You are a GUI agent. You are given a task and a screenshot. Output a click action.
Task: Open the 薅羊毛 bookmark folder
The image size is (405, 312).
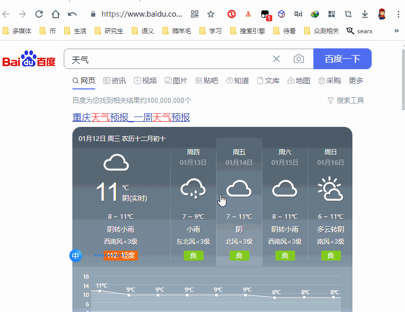[176, 31]
